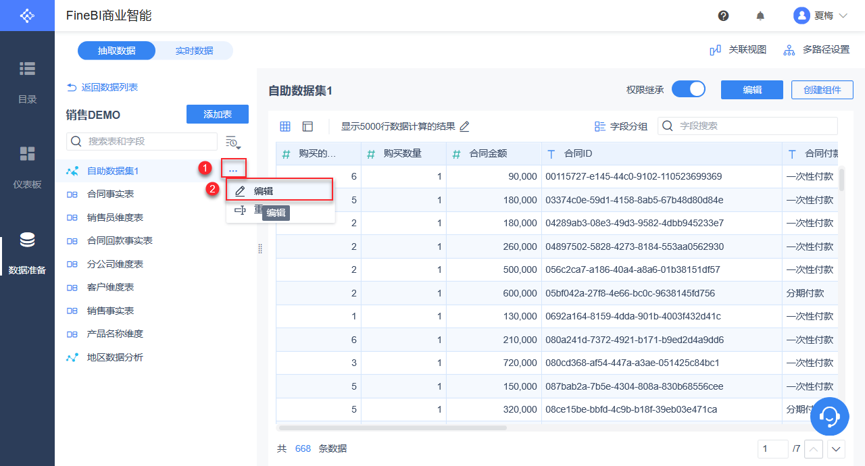The width and height of the screenshot is (865, 466).
Task: Open the 字段分组 field grouping
Action: point(620,126)
